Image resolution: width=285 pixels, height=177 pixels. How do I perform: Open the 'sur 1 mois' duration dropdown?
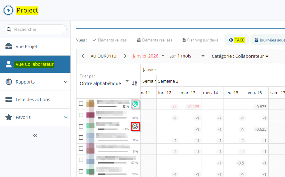point(187,56)
